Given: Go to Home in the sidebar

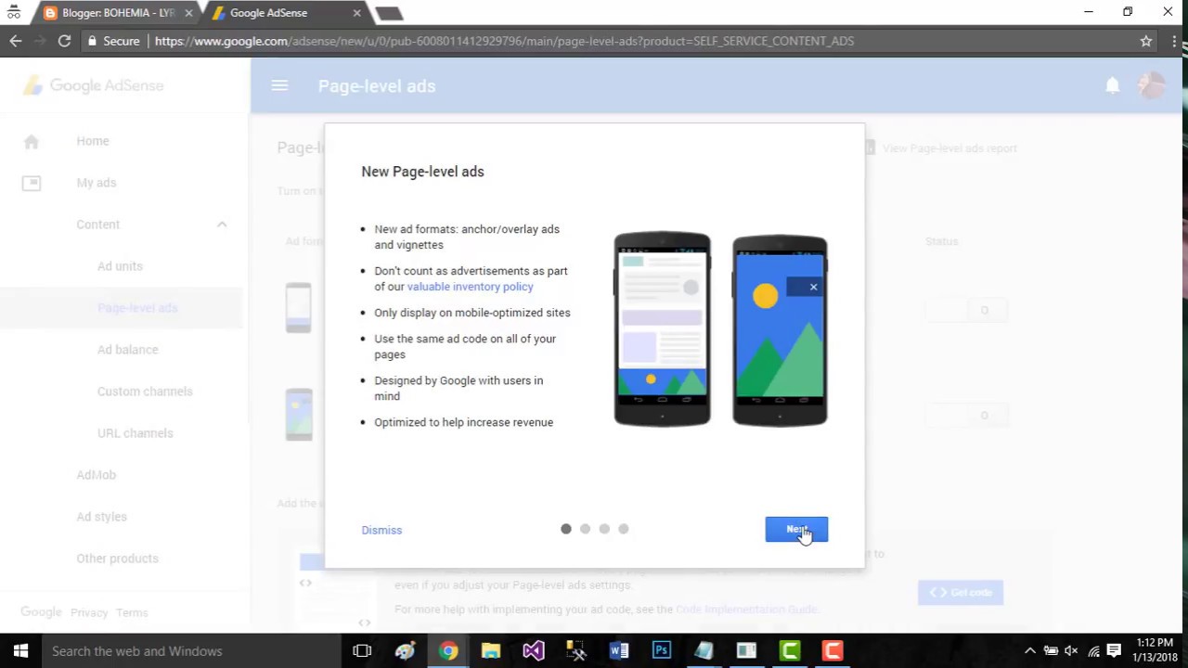Looking at the screenshot, I should coord(93,141).
